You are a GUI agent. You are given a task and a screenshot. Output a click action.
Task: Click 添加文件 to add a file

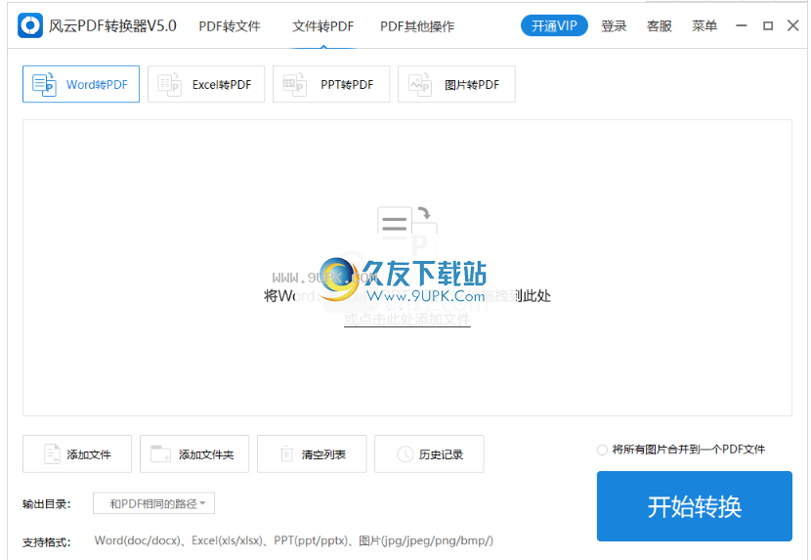tap(77, 453)
